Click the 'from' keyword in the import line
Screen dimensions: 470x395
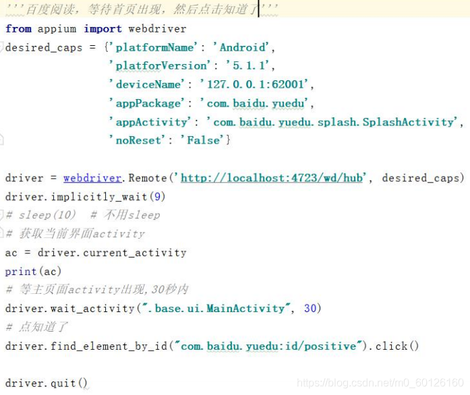coord(18,29)
